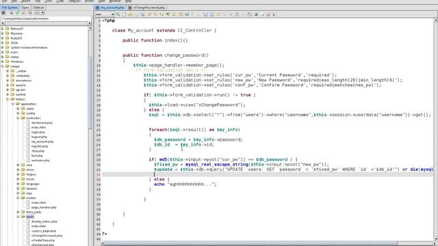Click the closing '?>' tag
The height and width of the screenshot is (246, 438).
[x=105, y=234]
